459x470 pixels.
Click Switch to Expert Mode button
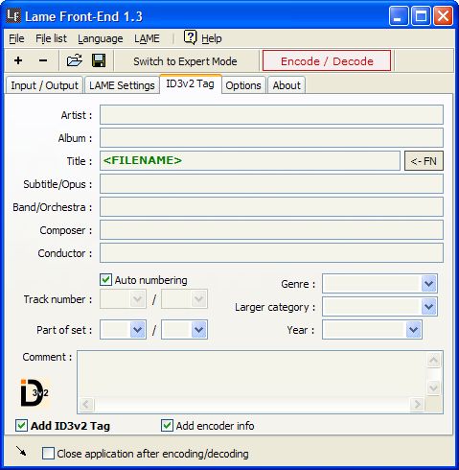pos(185,61)
